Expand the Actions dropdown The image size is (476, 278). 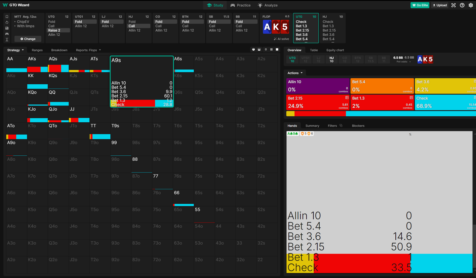click(295, 73)
